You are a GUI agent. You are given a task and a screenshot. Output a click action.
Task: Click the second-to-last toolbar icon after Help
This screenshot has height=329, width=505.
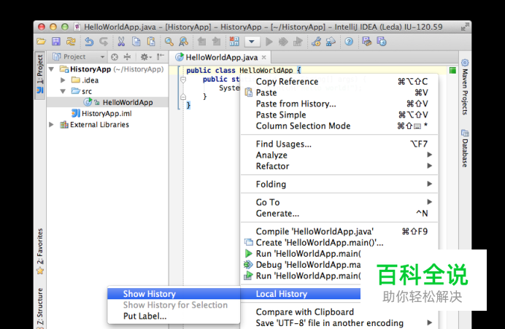[367, 42]
